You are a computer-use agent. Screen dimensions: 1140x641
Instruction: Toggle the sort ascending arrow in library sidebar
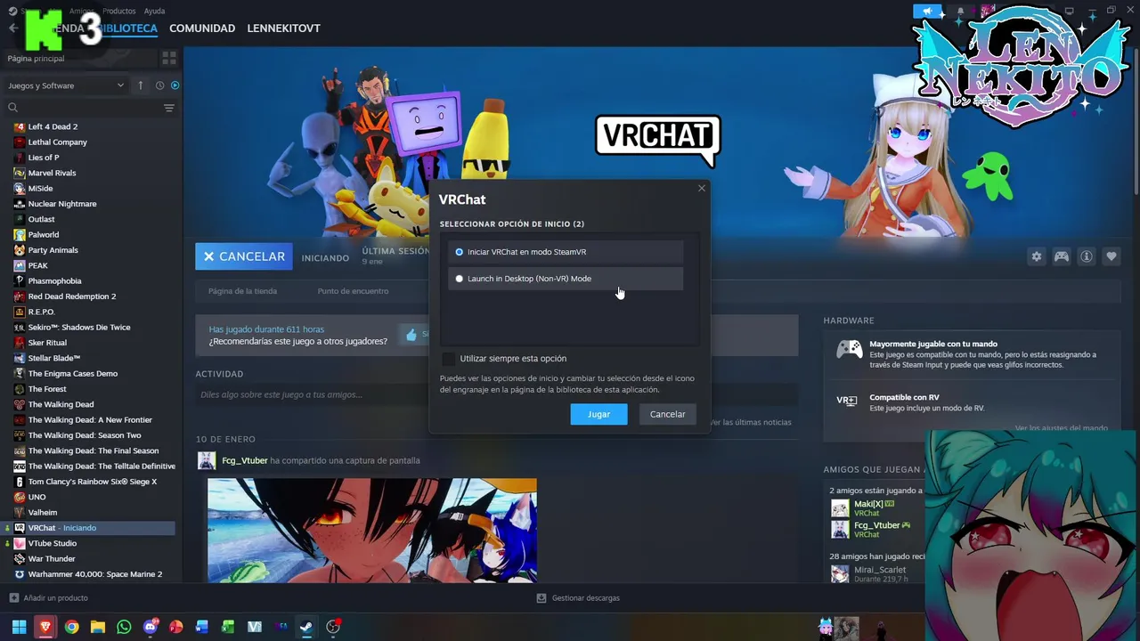pyautogui.click(x=140, y=85)
